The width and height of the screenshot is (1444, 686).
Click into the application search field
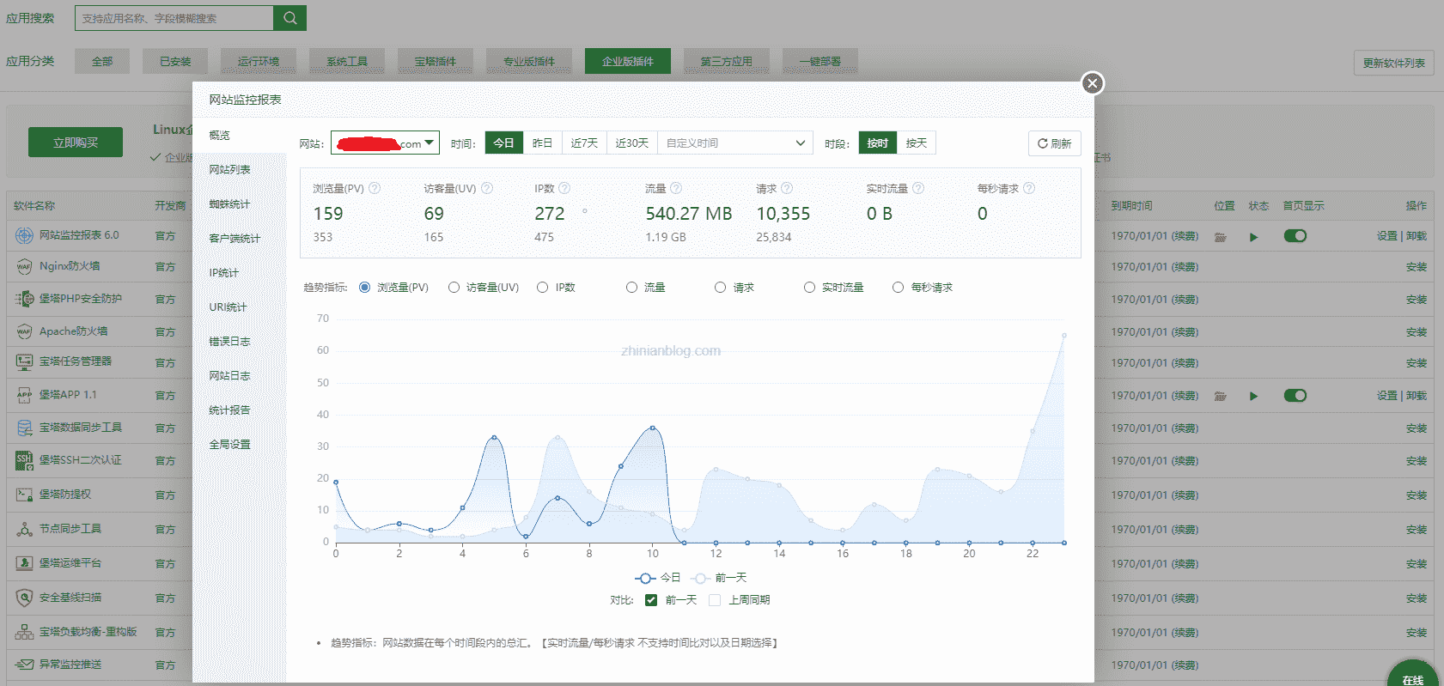pyautogui.click(x=174, y=18)
